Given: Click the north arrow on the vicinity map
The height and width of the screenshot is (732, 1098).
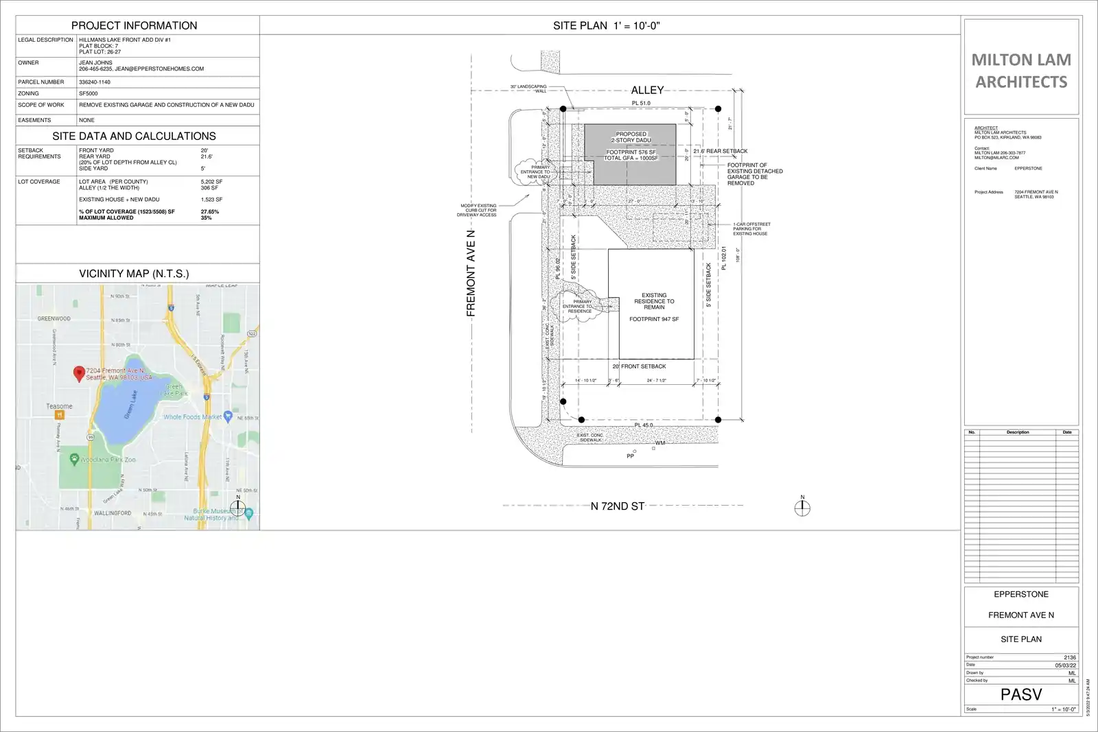Looking at the screenshot, I should point(237,507).
